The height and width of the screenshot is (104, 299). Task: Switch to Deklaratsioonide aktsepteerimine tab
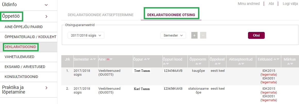[100, 15]
